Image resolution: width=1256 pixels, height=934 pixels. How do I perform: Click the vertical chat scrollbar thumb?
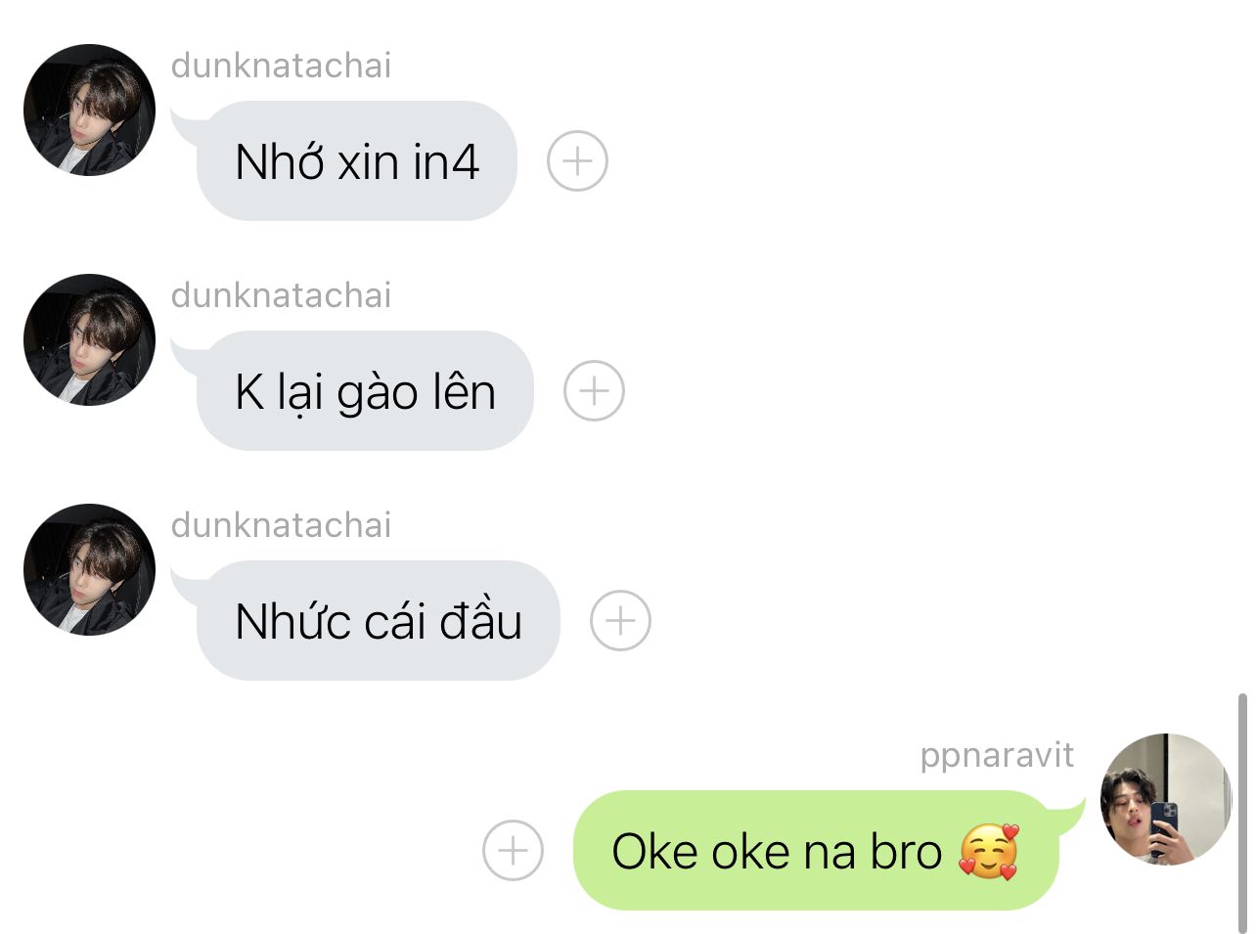point(1242,812)
